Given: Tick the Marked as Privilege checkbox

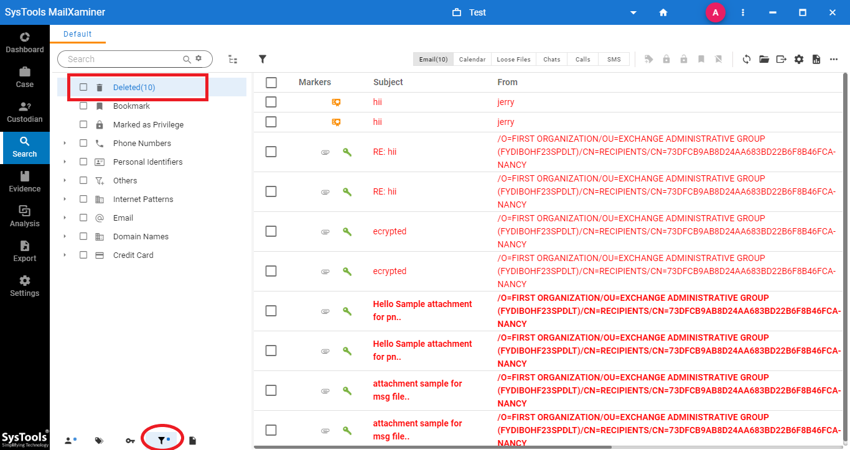Looking at the screenshot, I should [x=83, y=125].
